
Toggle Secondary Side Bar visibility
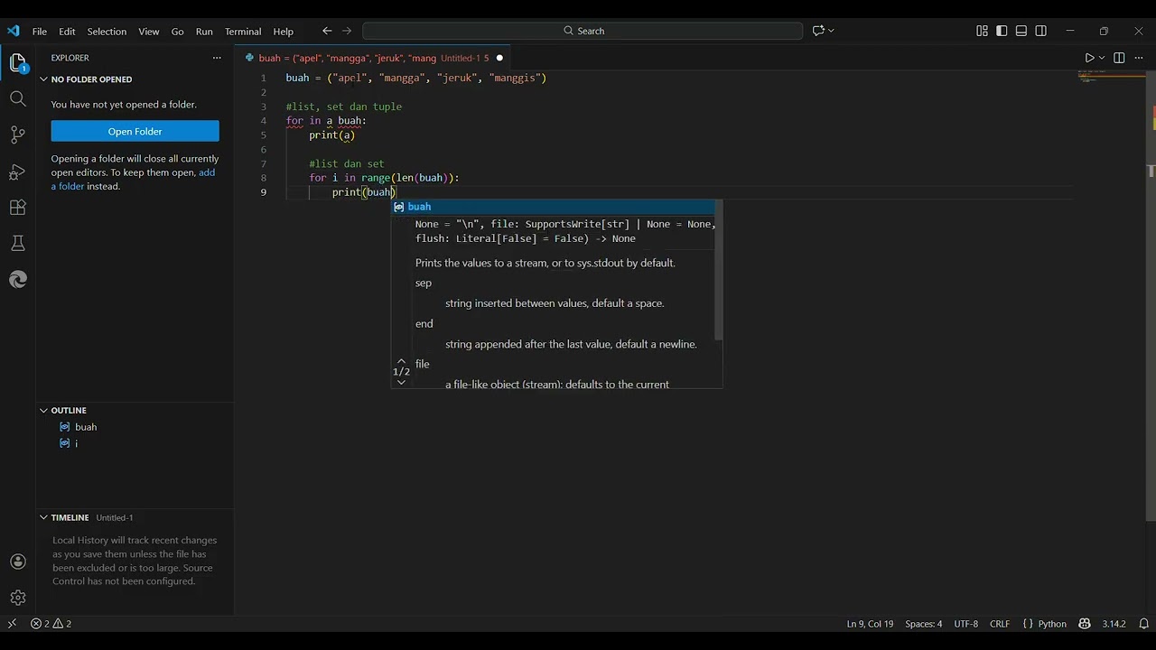coord(1041,31)
